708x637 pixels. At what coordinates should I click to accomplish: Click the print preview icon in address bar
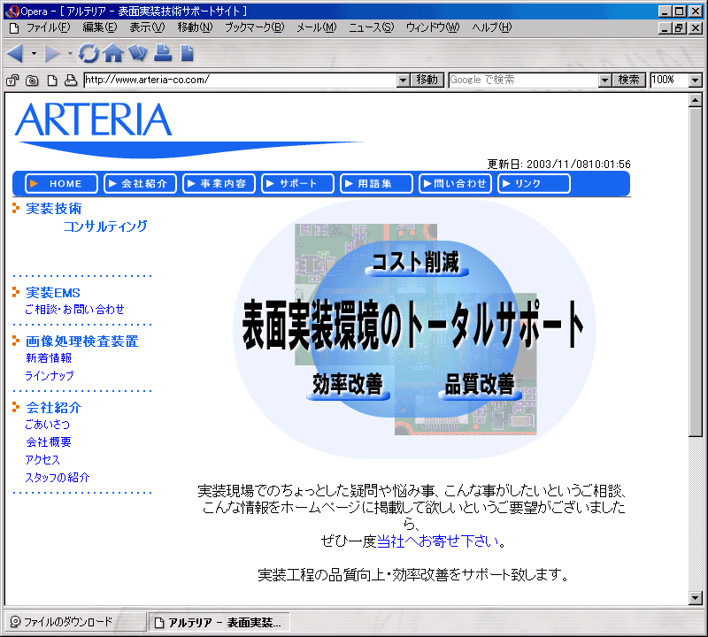pos(71,81)
